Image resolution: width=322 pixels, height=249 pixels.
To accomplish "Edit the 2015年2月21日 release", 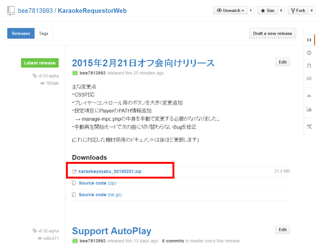I will coord(282,62).
